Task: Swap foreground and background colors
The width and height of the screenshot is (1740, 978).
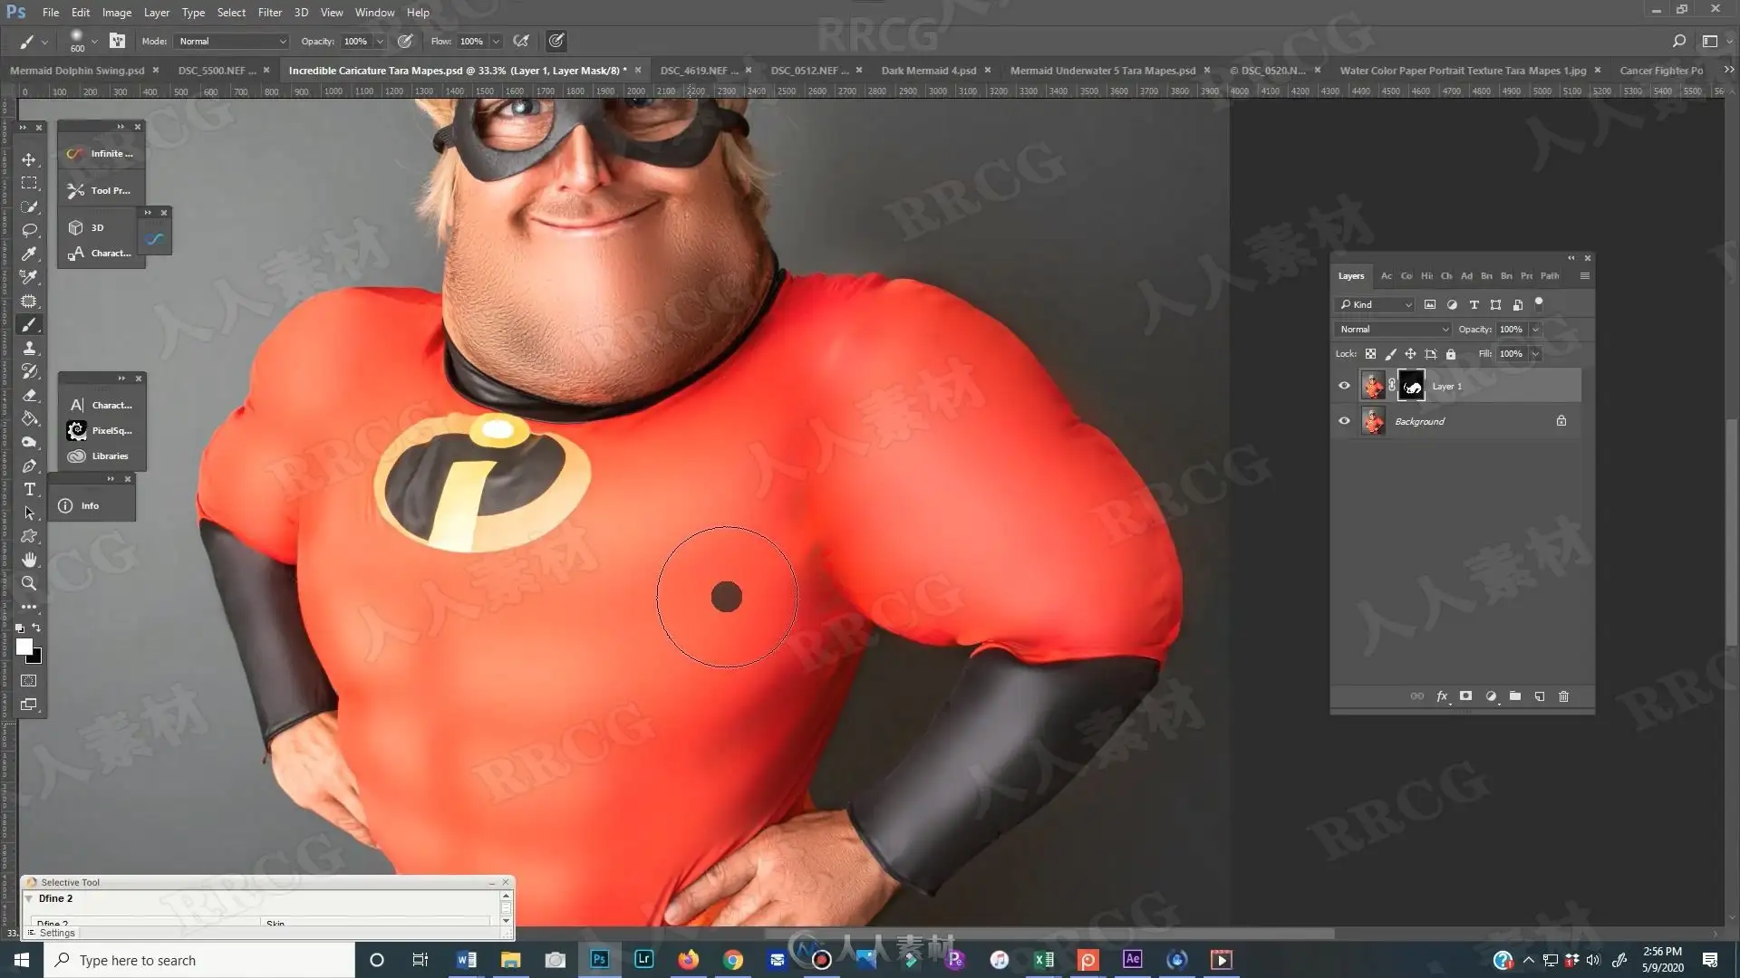Action: [x=36, y=628]
